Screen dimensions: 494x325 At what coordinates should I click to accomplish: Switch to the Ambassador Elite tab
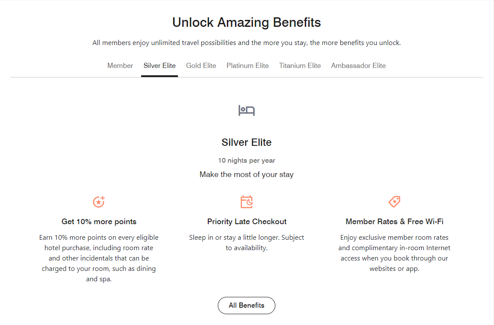(358, 65)
